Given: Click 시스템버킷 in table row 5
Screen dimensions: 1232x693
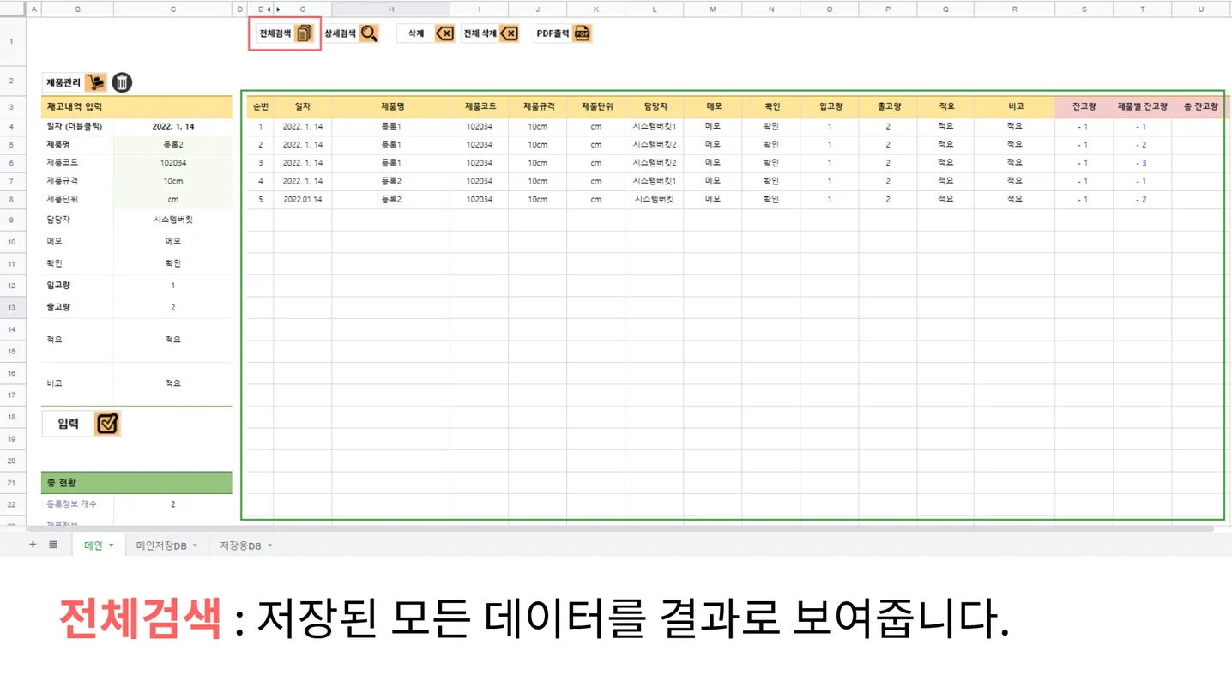Looking at the screenshot, I should [x=655, y=199].
